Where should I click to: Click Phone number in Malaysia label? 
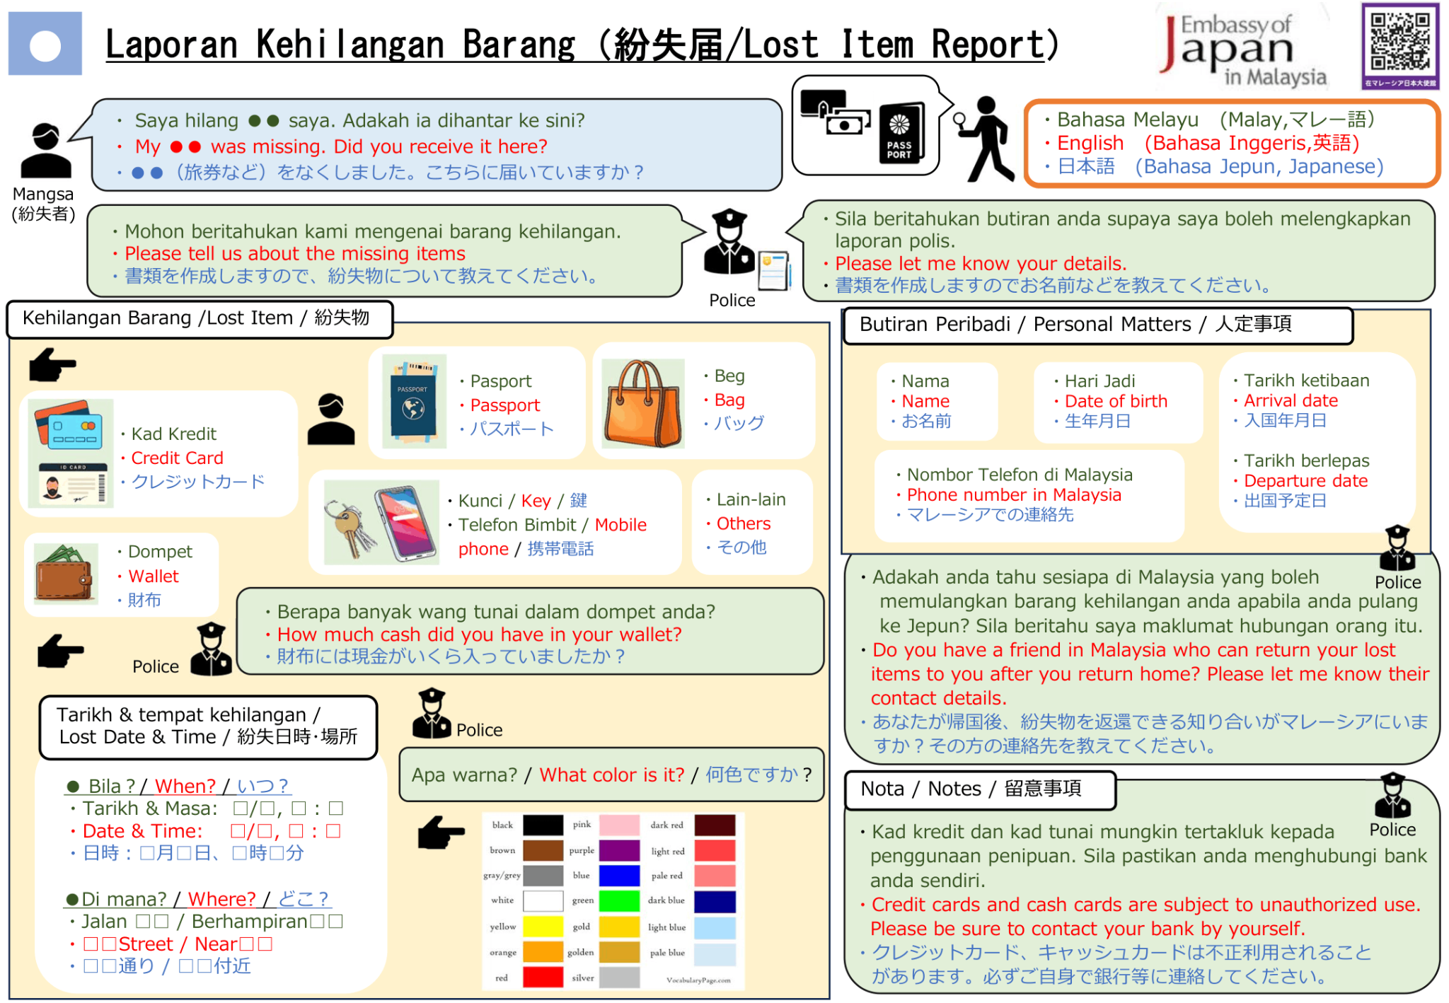tap(1013, 495)
